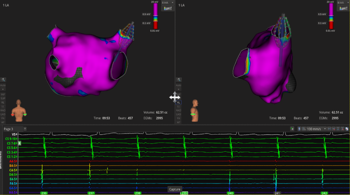Toggle the highlighted waveform display mode icon

point(299,129)
